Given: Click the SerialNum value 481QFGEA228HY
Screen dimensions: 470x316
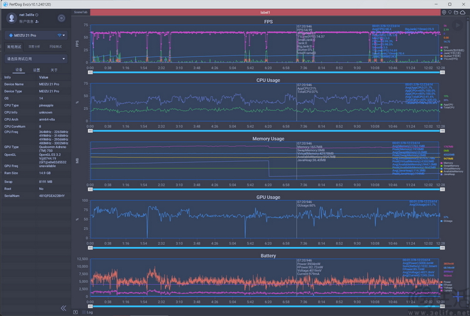Looking at the screenshot, I should point(51,196).
